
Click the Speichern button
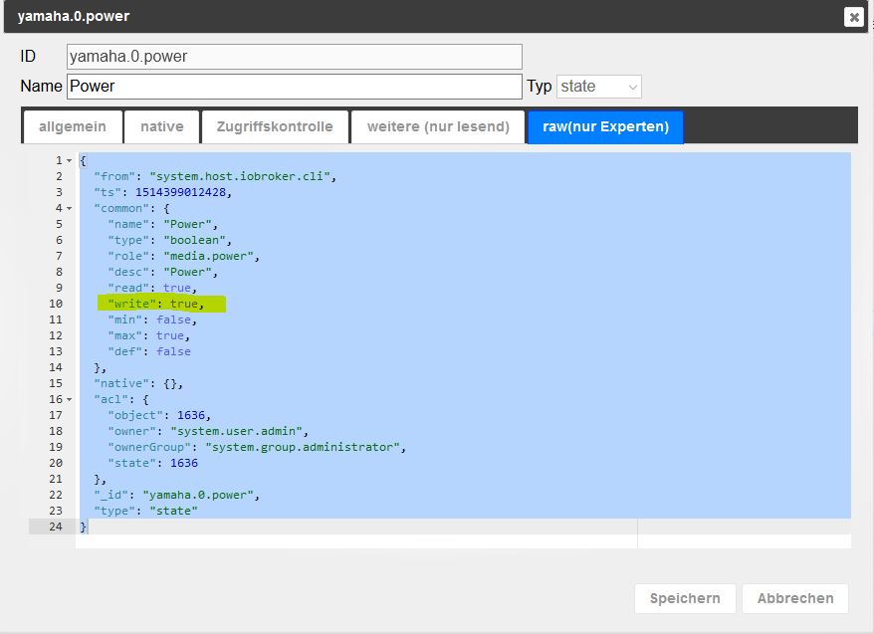(685, 598)
